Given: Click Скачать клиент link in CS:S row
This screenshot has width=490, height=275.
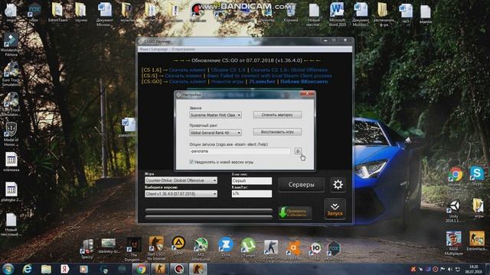Looking at the screenshot, I should 184,76.
